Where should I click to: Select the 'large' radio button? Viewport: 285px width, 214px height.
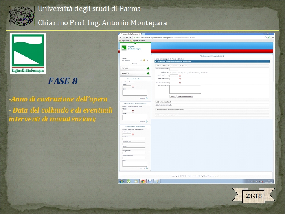pos(185,72)
